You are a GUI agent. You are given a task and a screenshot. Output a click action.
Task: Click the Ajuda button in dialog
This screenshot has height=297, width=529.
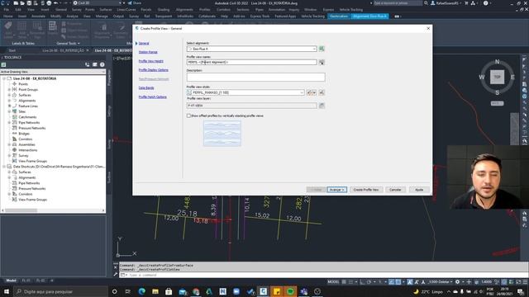(419, 190)
